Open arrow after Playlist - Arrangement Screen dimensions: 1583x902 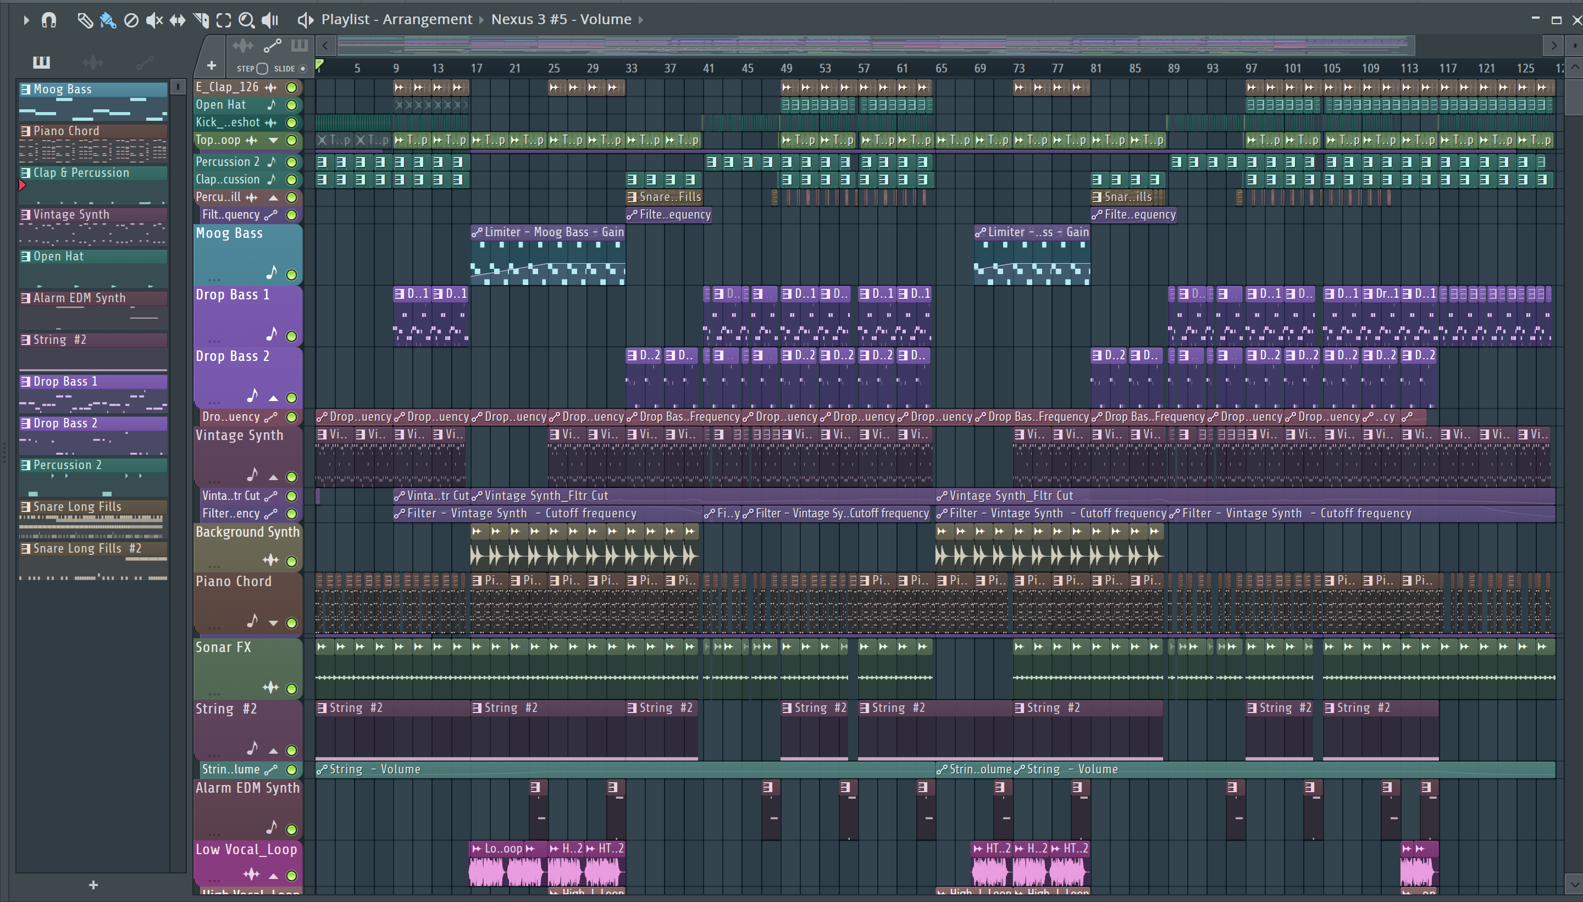(481, 20)
